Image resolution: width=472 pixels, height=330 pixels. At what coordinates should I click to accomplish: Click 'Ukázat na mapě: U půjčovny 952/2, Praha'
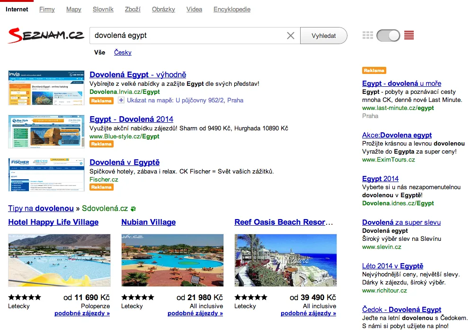[x=185, y=100]
